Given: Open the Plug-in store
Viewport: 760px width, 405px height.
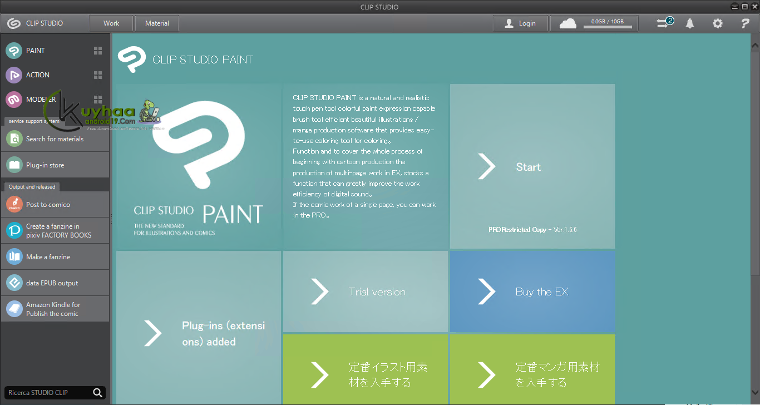Looking at the screenshot, I should pos(55,165).
